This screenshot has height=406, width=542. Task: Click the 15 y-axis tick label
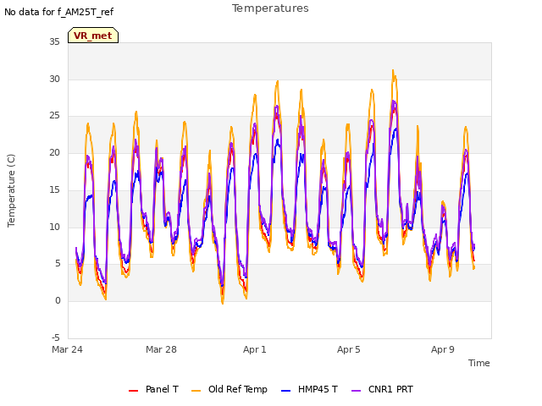tap(54, 189)
